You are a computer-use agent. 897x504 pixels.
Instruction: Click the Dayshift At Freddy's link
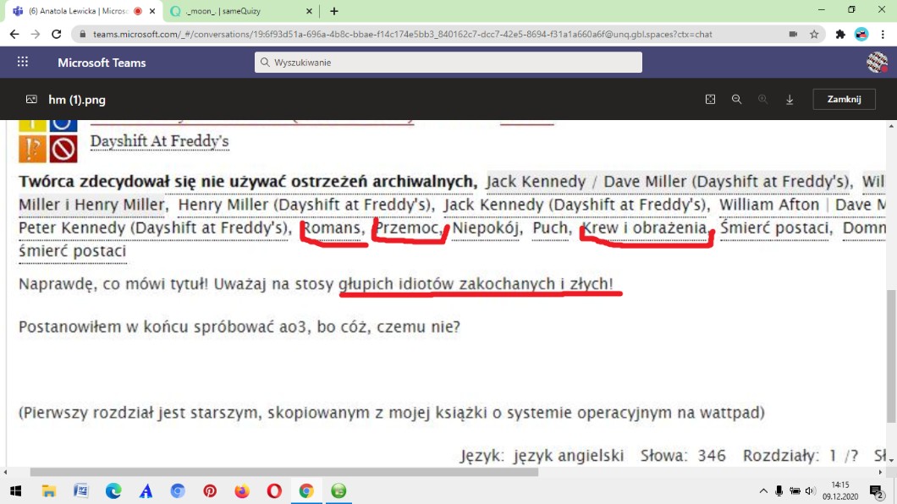[159, 140]
